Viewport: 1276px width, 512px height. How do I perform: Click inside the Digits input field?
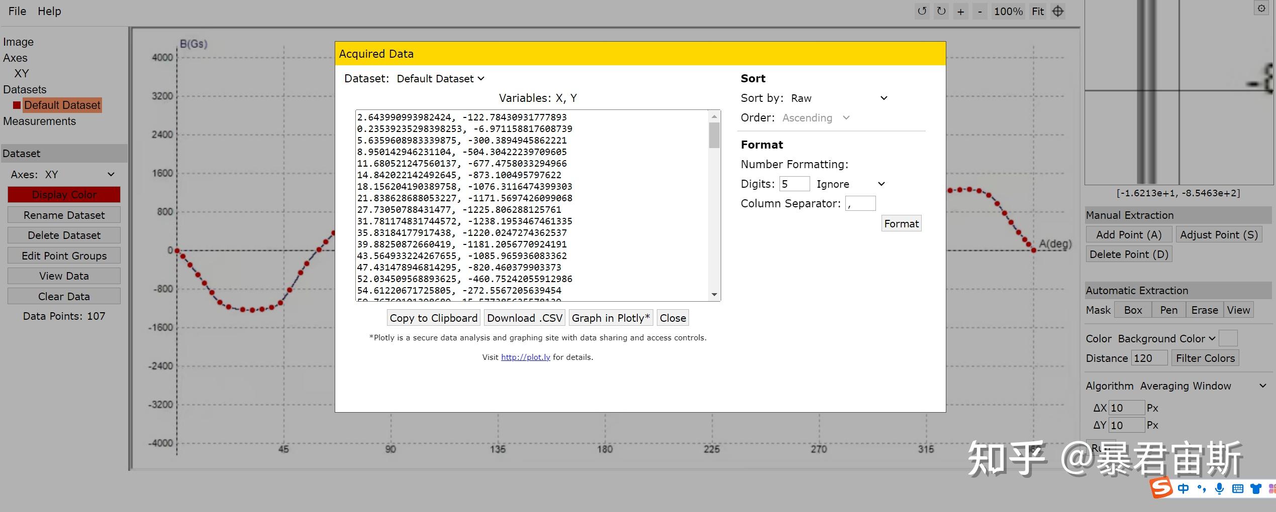click(794, 184)
